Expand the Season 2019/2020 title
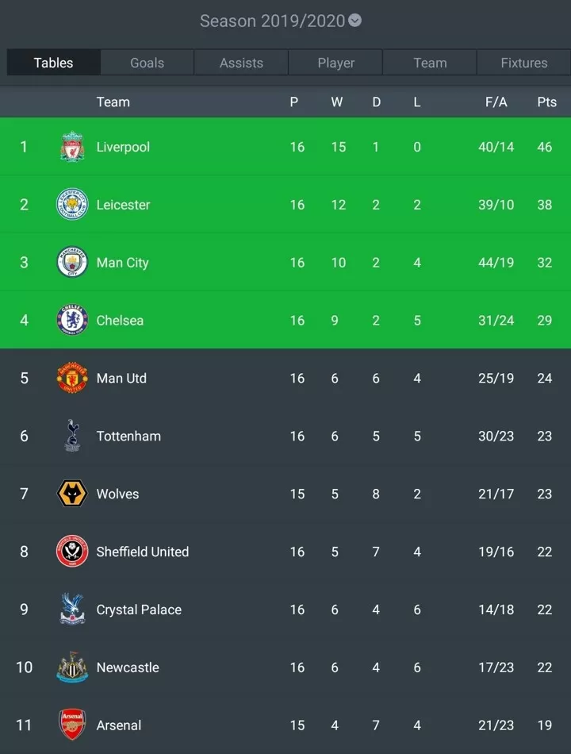Image resolution: width=571 pixels, height=754 pixels. (x=273, y=21)
